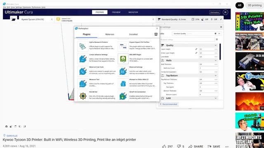Screen dimensions: 264x148
Task: Open the video more-options ellipsis
Action: (227, 147)
